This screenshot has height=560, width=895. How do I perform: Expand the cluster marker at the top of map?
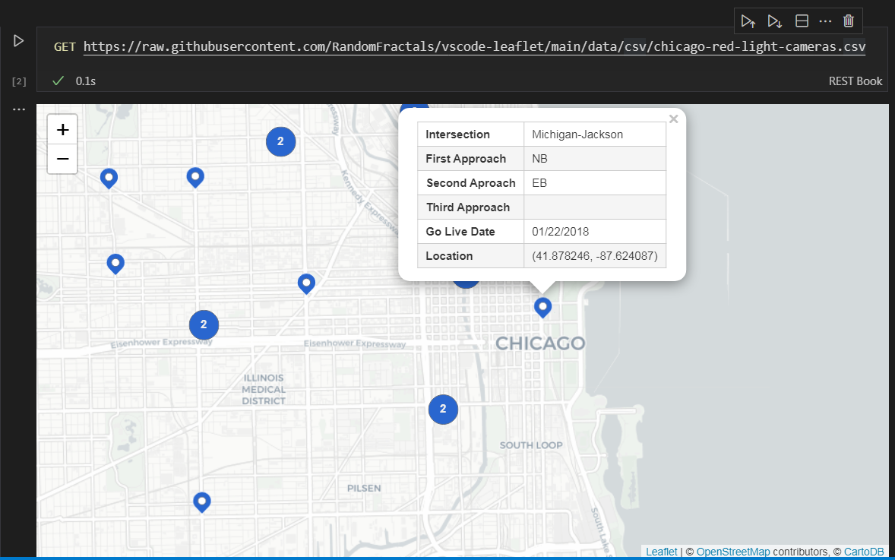click(280, 141)
